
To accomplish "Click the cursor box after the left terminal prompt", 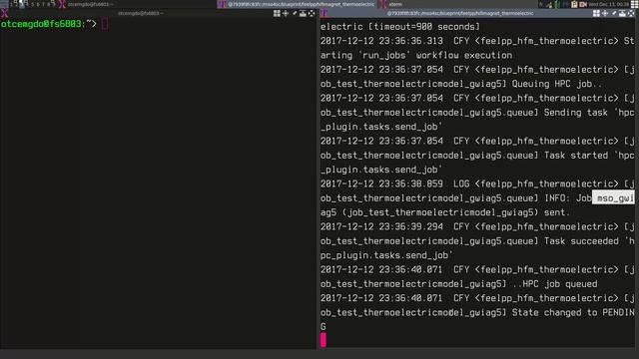I will [105, 24].
